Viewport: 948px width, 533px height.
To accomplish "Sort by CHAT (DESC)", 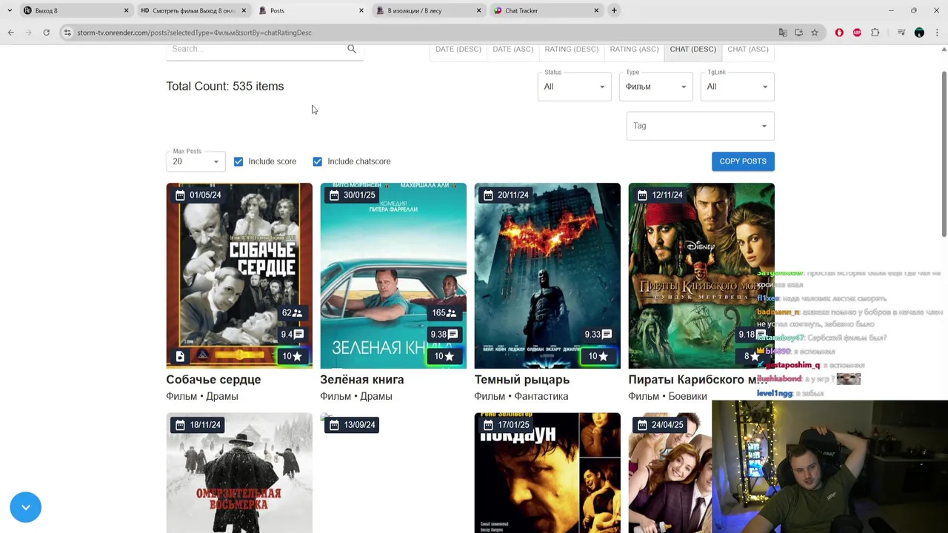I will [x=693, y=49].
